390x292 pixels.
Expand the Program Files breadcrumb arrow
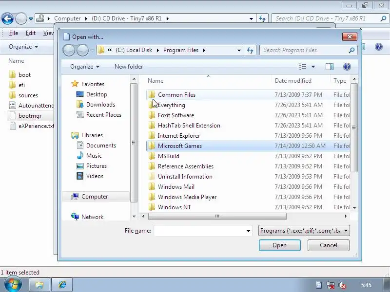click(x=204, y=50)
